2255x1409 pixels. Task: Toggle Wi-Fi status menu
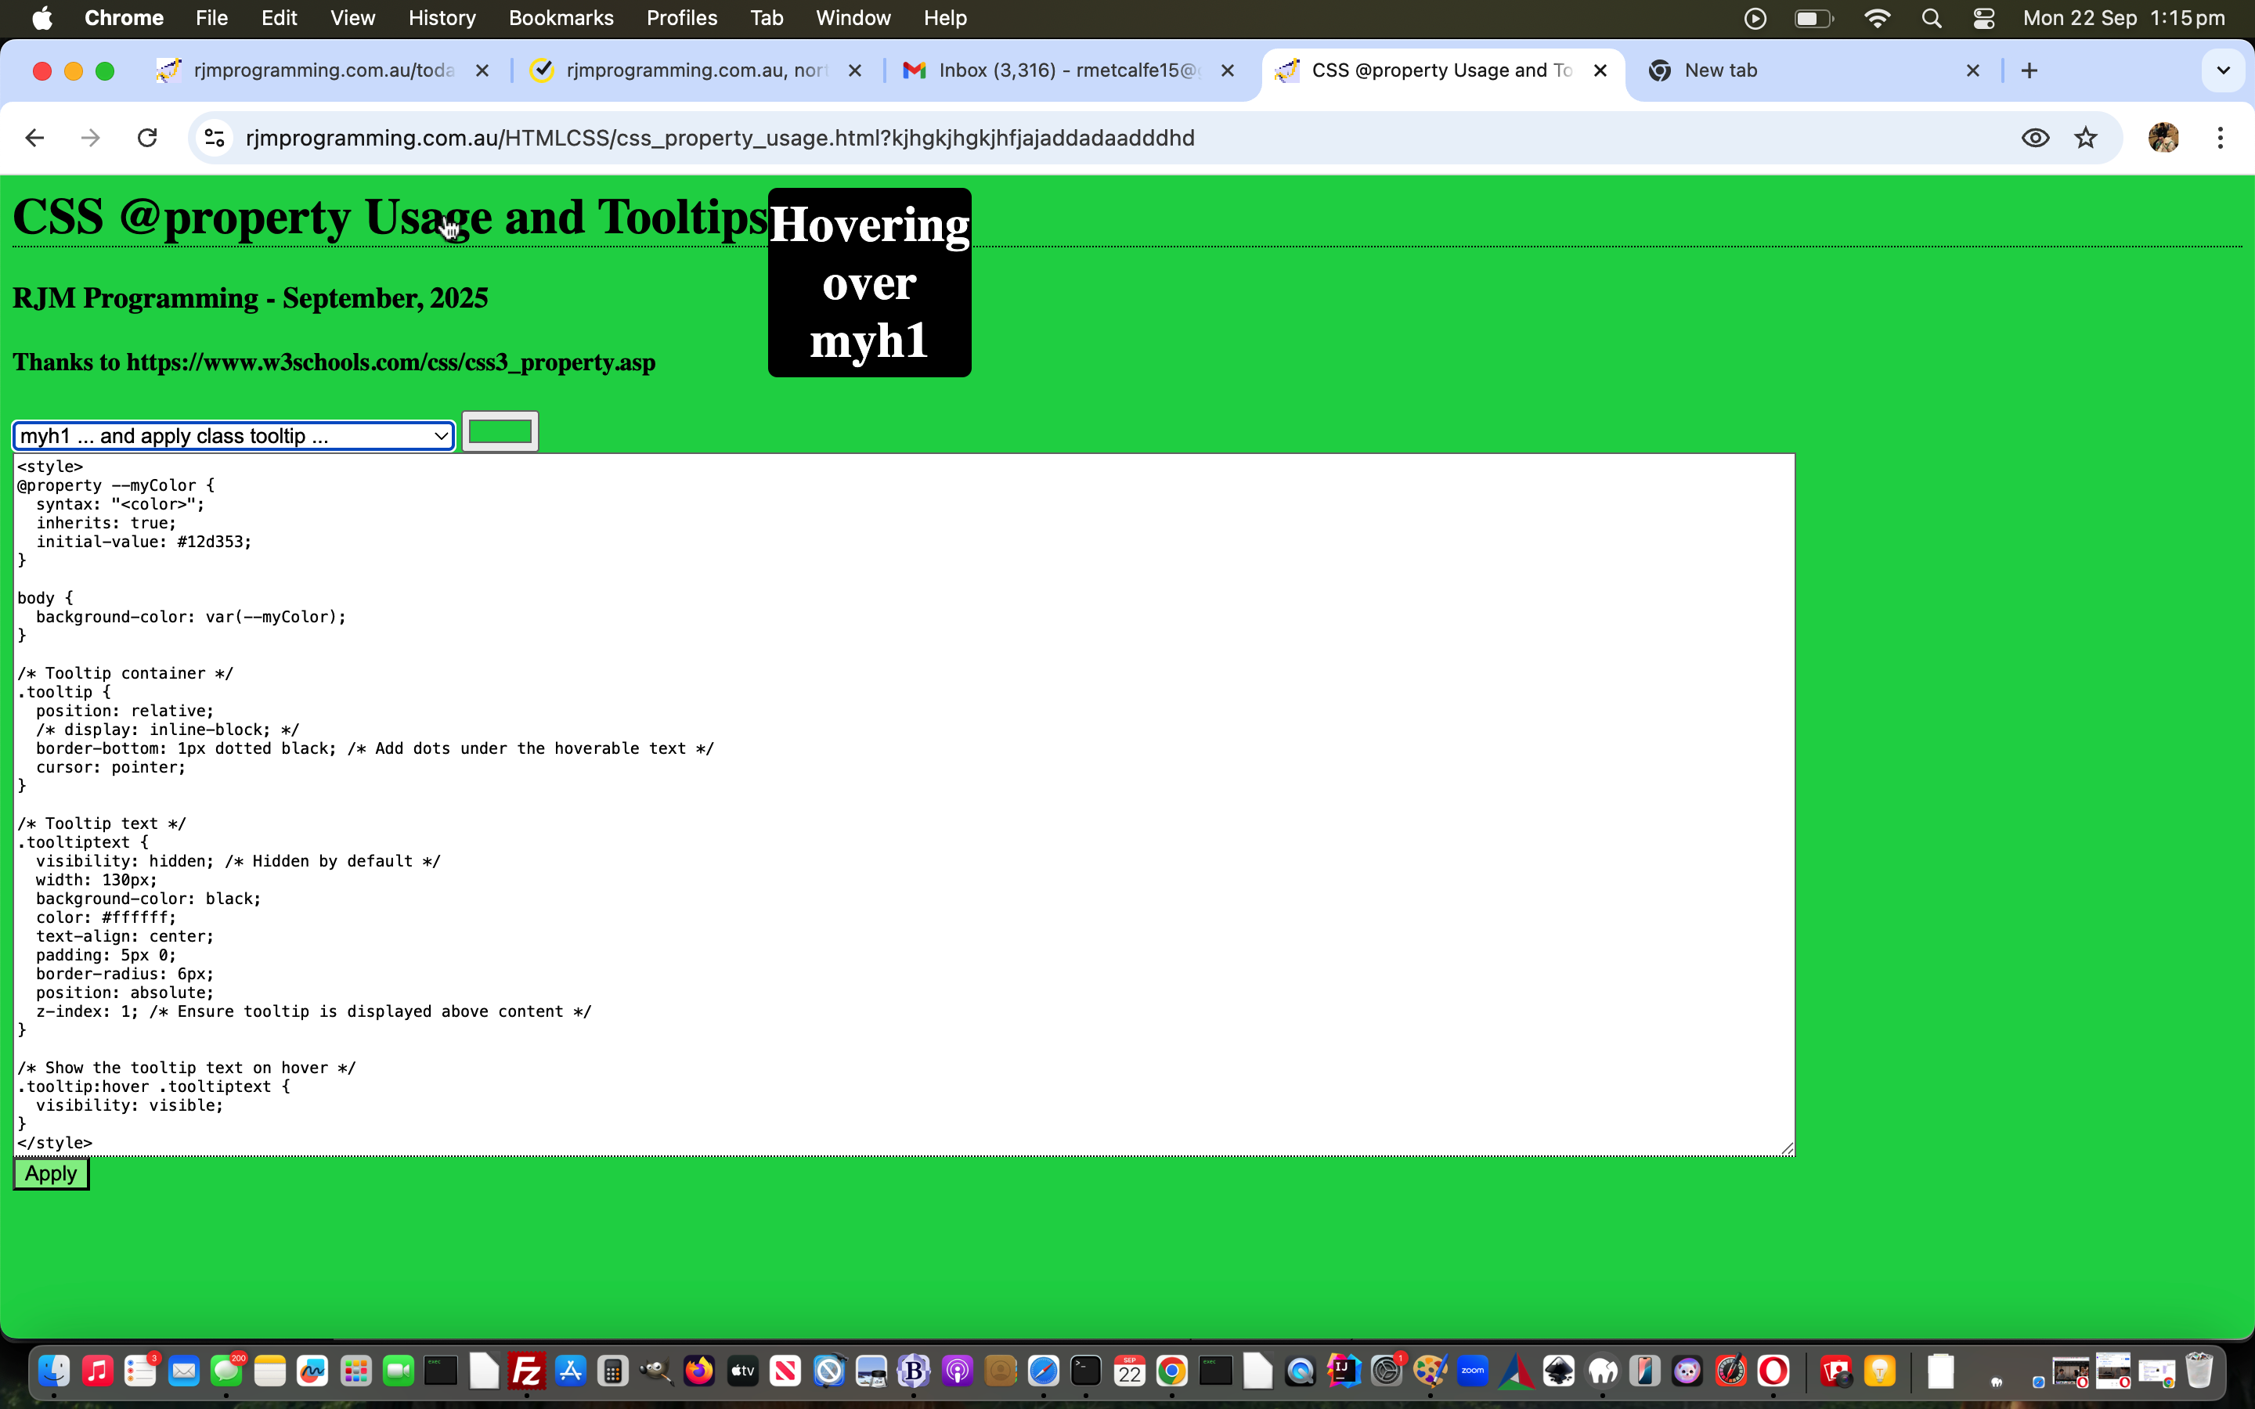click(1877, 19)
